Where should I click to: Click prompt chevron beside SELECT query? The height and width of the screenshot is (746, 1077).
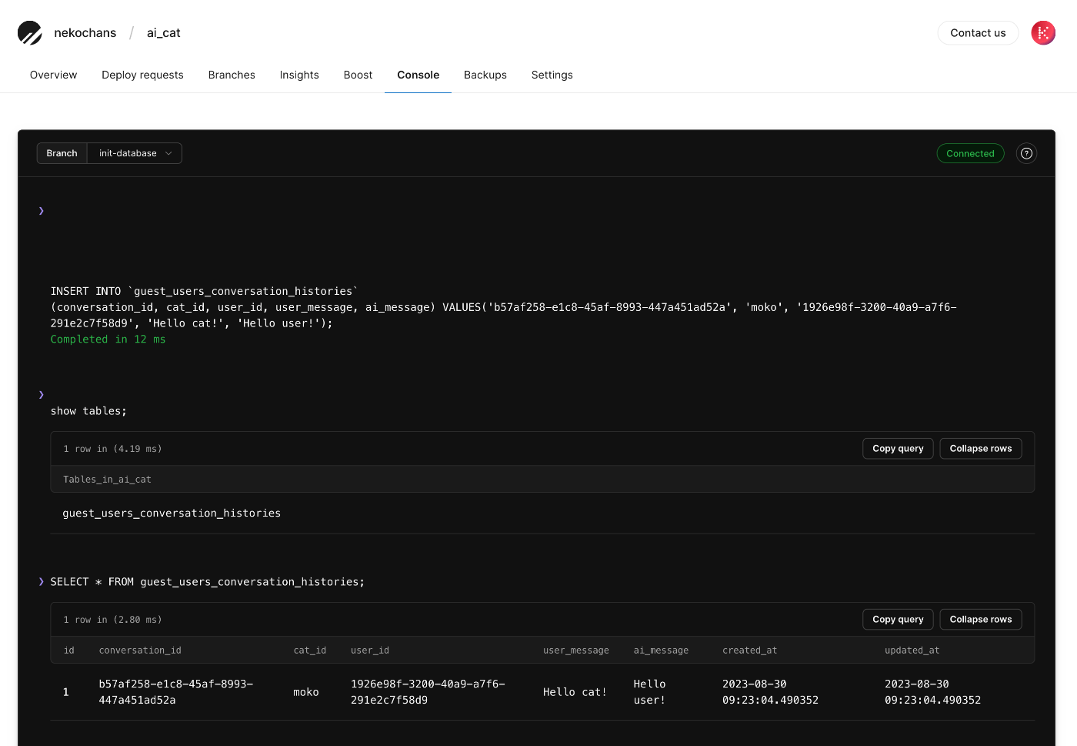click(42, 582)
